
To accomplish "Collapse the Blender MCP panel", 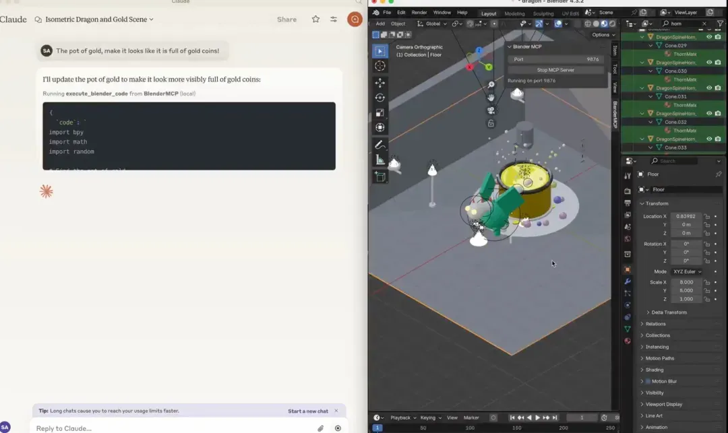I will pyautogui.click(x=510, y=47).
